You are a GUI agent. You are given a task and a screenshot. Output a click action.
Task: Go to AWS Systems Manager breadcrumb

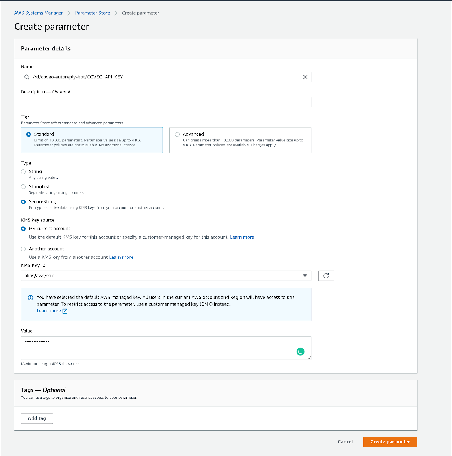38,13
